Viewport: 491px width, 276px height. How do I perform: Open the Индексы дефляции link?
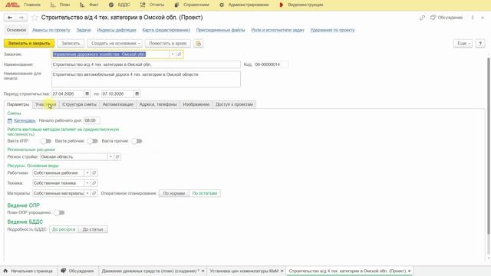click(117, 30)
